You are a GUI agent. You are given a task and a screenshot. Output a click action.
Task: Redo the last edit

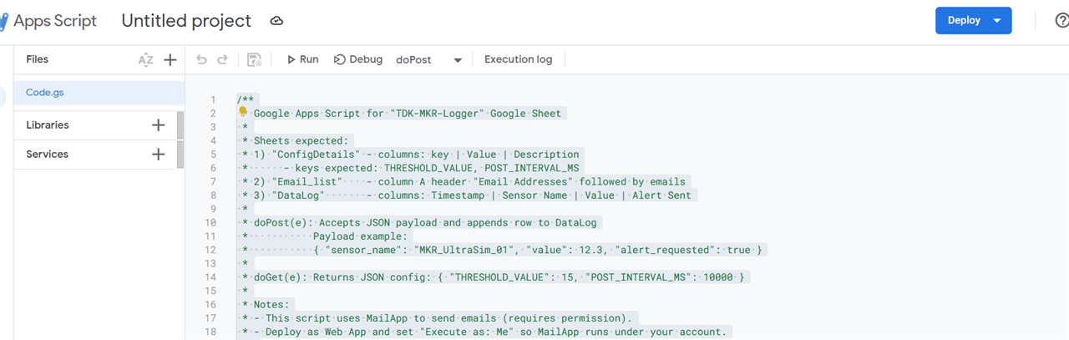tap(222, 59)
